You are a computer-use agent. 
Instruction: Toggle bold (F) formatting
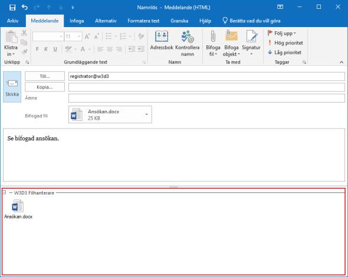pos(37,49)
